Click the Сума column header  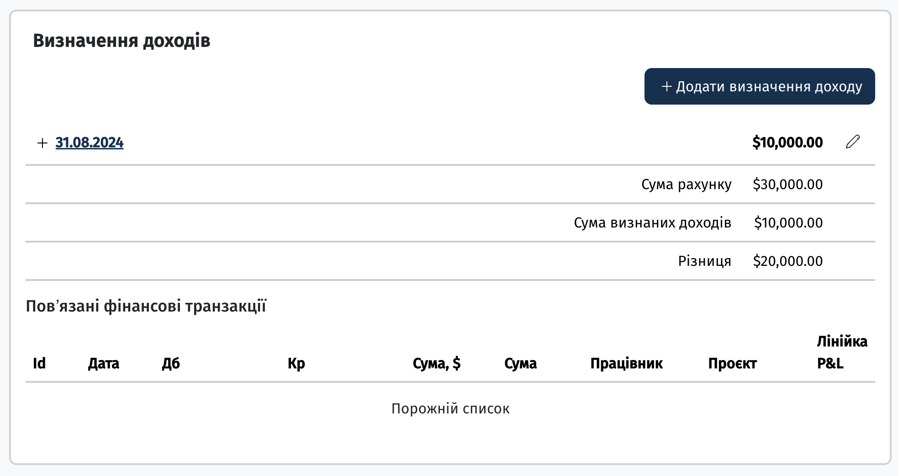(x=521, y=363)
